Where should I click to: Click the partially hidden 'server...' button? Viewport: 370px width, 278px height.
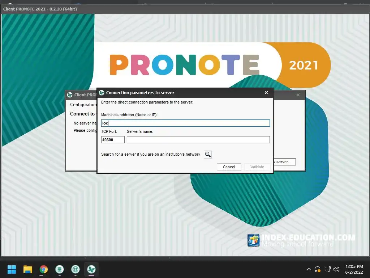[284, 162]
